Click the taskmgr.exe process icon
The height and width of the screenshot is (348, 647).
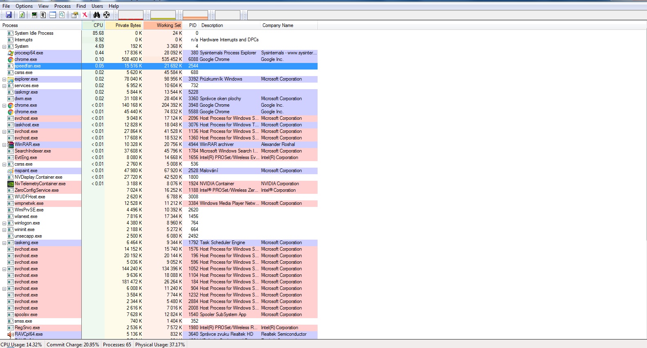click(x=11, y=92)
